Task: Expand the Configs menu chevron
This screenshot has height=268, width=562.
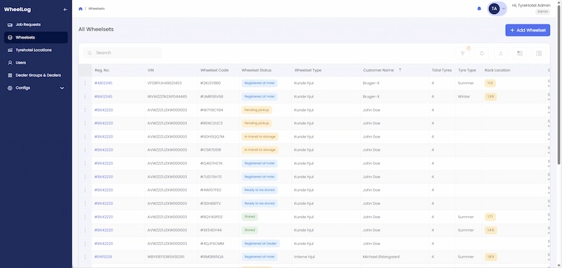Action: click(62, 88)
